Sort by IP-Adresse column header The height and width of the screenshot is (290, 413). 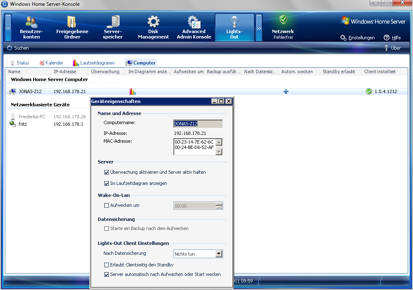tap(69, 72)
